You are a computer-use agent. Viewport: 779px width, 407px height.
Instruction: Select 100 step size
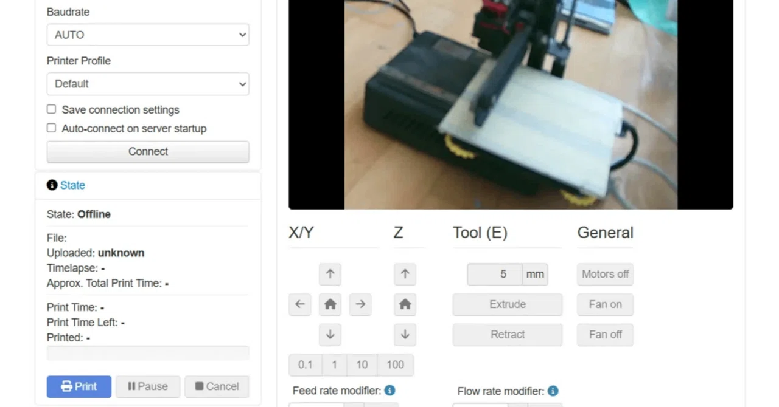(396, 364)
